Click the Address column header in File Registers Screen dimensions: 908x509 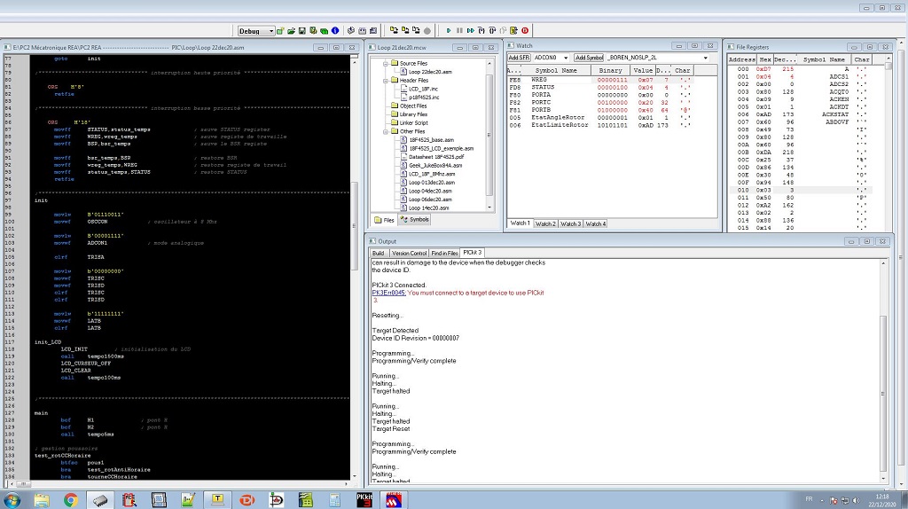742,59
